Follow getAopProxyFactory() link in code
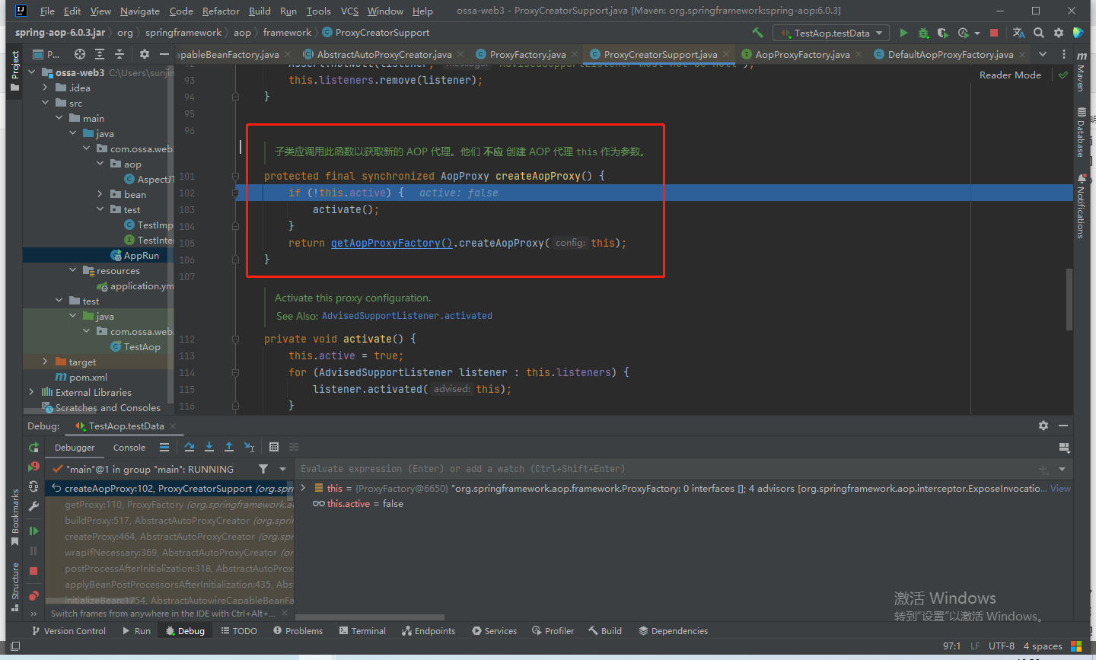 (392, 243)
